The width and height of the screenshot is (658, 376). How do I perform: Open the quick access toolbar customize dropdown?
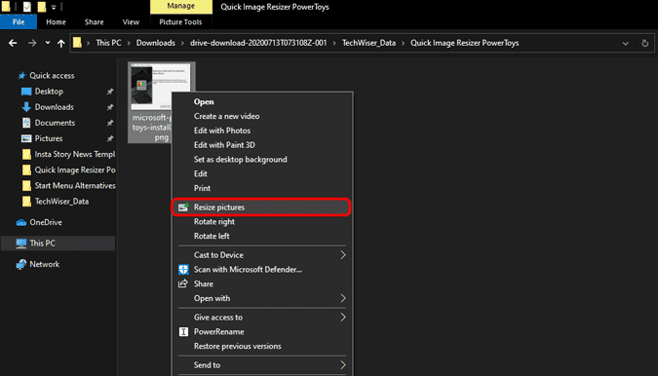click(x=54, y=7)
